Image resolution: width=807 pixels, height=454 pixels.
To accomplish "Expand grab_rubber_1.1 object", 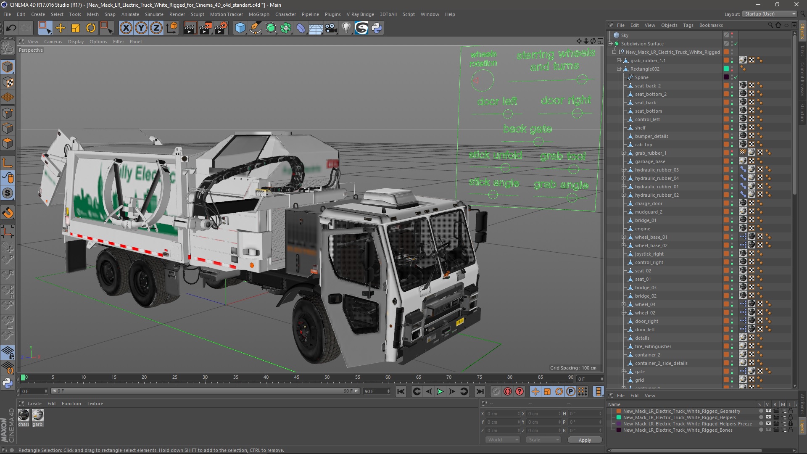I will click(619, 61).
